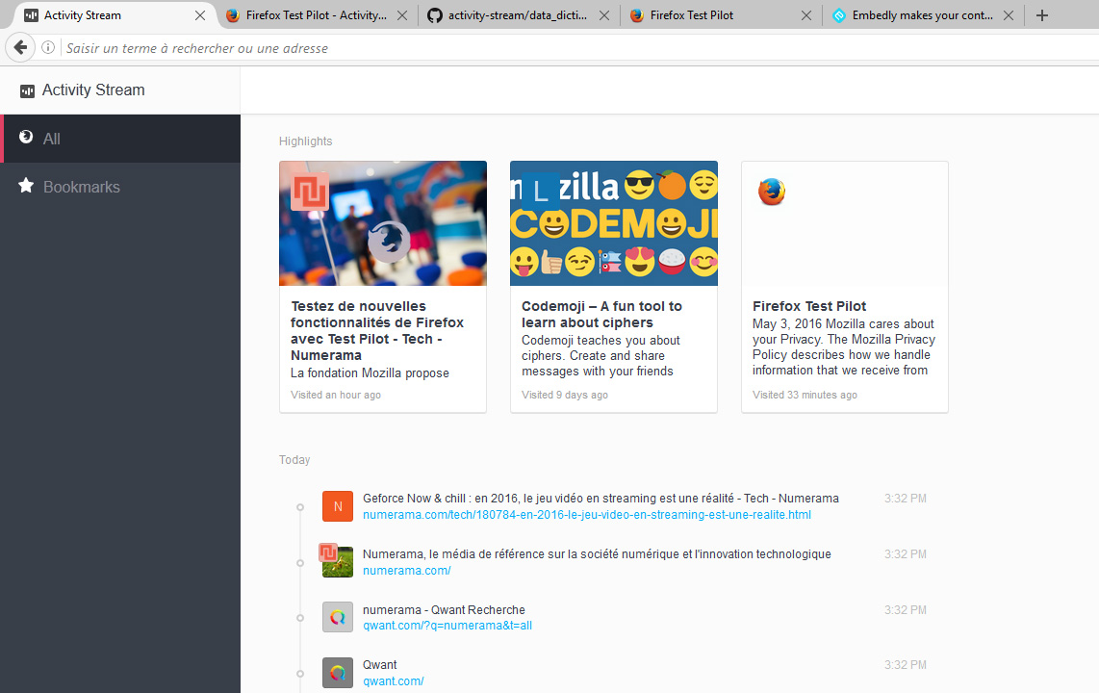Open the numerama.com/ link
Screen dimensions: 1099x693
click(x=406, y=571)
